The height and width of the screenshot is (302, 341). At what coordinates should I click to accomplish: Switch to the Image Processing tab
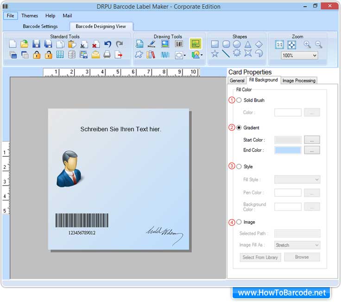(x=299, y=81)
